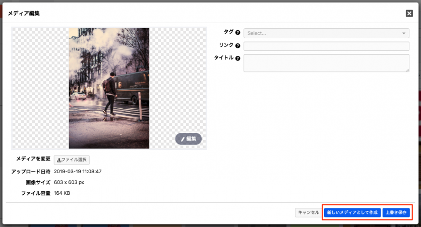Click the upload timestamp 2019-03-19 11:08:47
This screenshot has width=421, height=227.
[x=78, y=172]
